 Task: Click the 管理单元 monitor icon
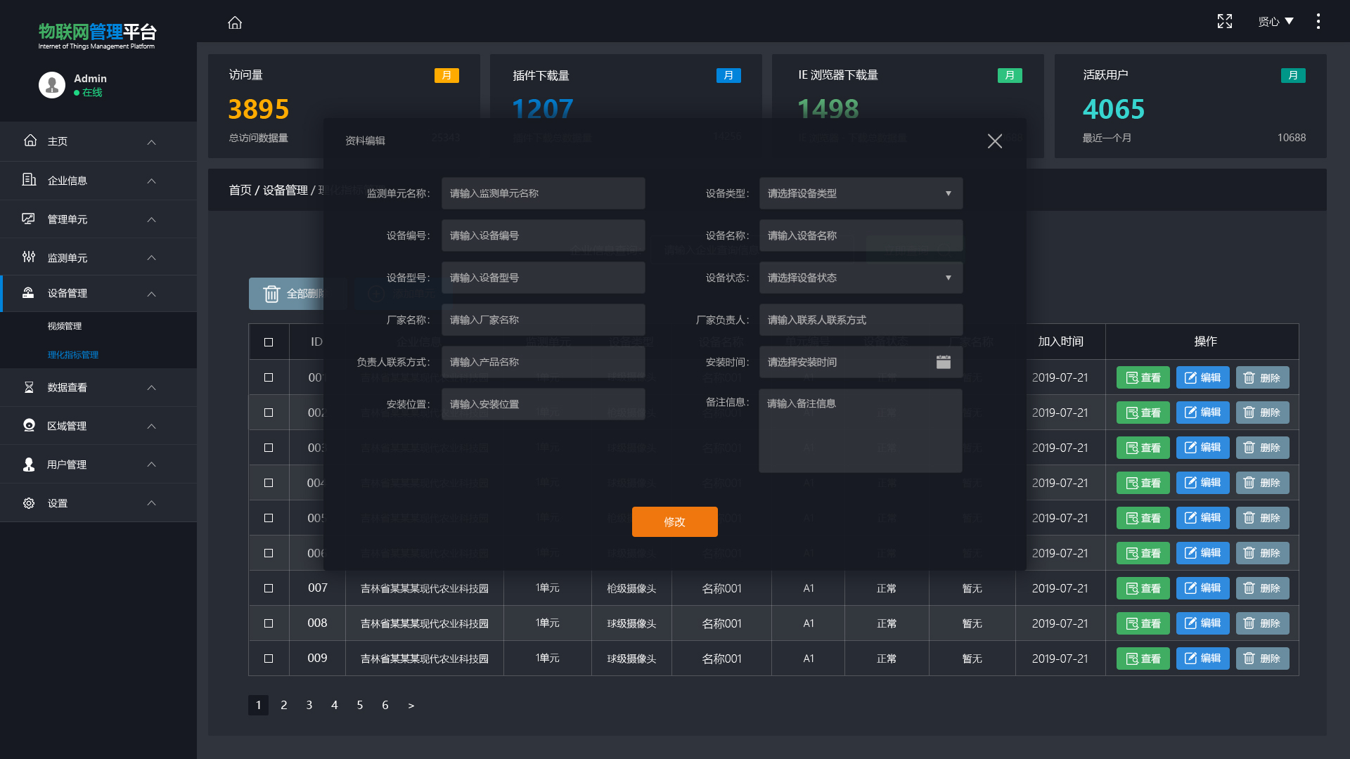click(x=29, y=219)
